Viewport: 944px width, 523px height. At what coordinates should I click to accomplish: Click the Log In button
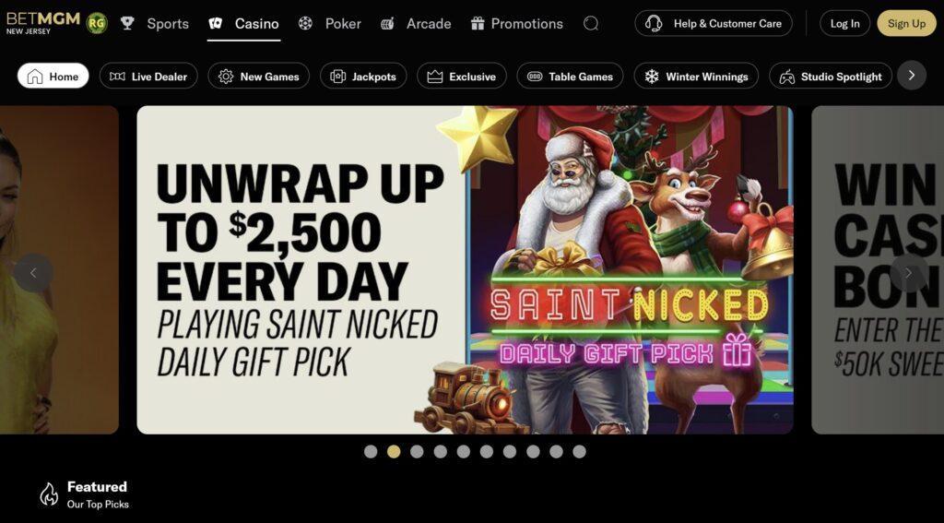844,23
